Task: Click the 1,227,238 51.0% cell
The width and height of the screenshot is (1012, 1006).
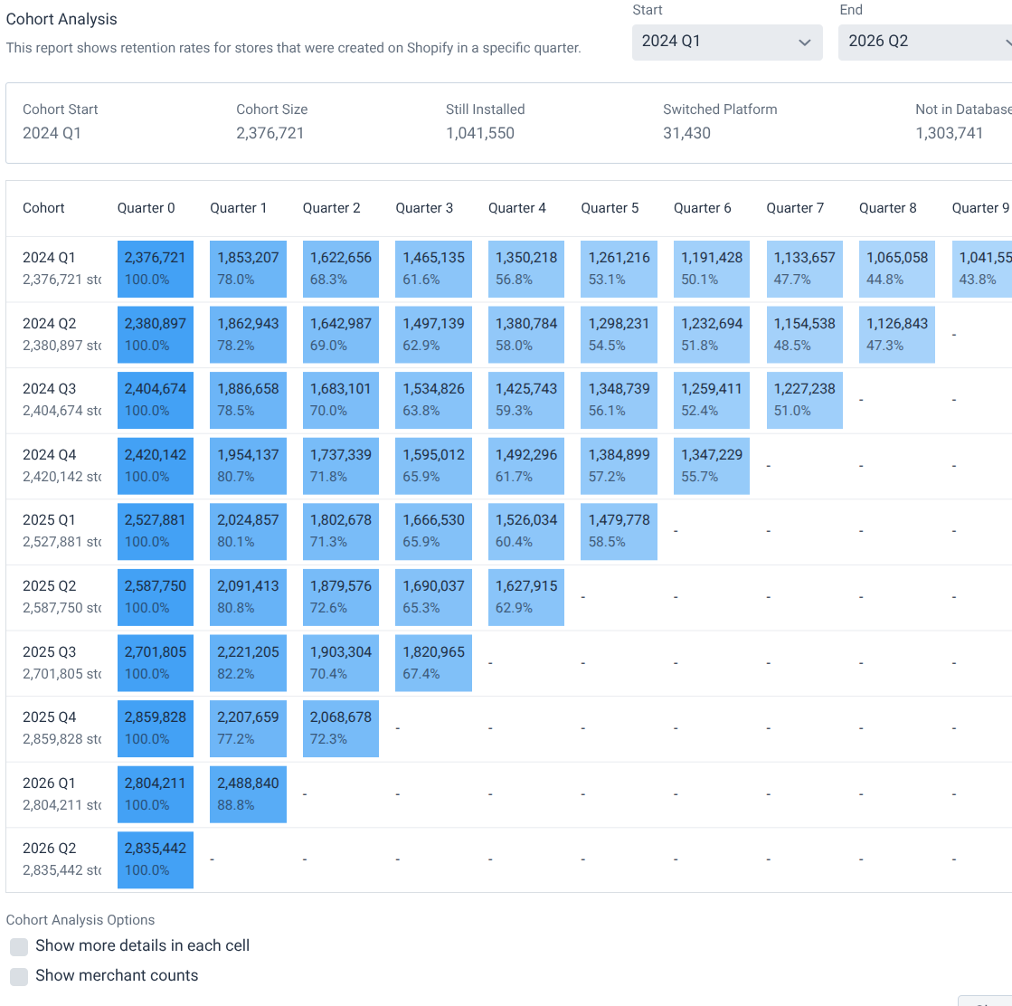Action: pyautogui.click(x=805, y=400)
